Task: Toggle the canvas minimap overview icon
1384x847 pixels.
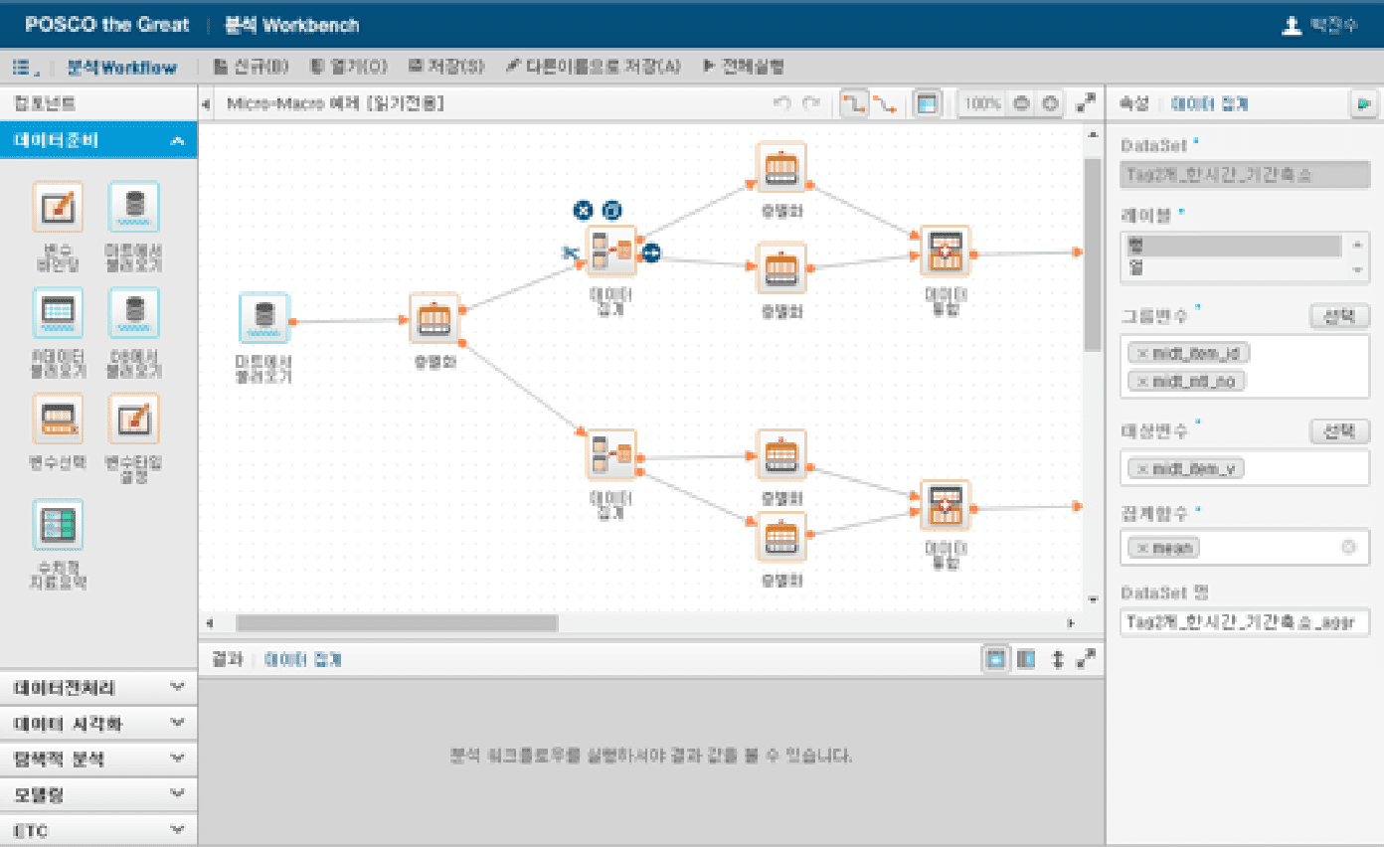Action: click(x=927, y=103)
